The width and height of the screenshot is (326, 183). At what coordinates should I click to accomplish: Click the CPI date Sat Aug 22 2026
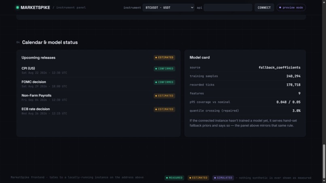pos(34,73)
